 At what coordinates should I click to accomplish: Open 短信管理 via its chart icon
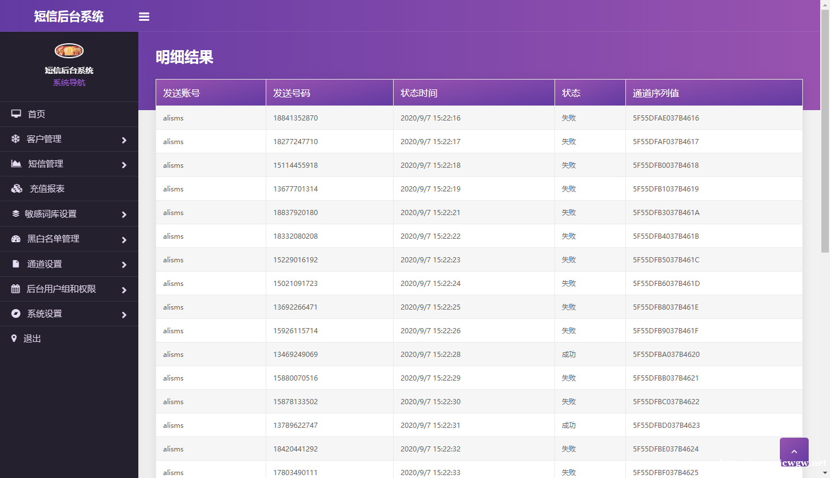(16, 164)
